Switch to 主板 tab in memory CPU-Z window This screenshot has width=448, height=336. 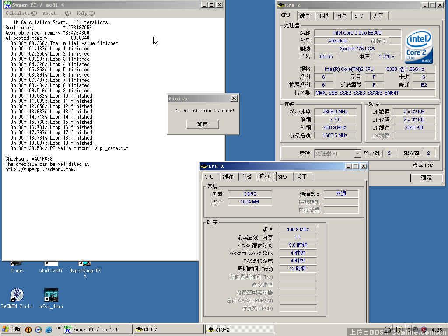point(246,177)
